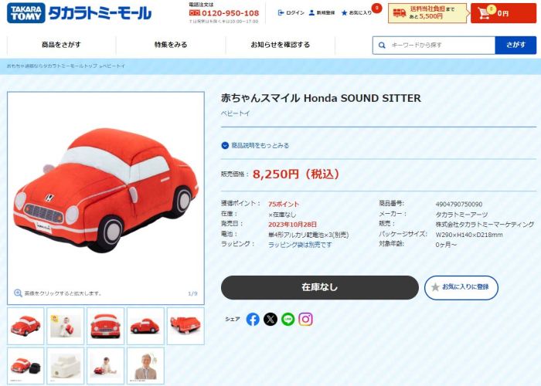Open お気に入り favorites star in header
Viewport: 541px width, 386px height.
click(x=356, y=13)
